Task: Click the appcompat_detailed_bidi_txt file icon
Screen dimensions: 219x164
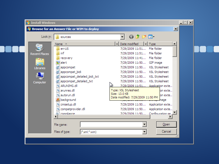Action: click(58, 77)
